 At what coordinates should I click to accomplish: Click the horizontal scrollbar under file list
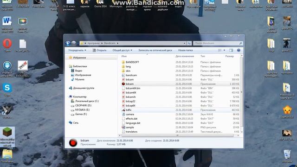coord(177,135)
